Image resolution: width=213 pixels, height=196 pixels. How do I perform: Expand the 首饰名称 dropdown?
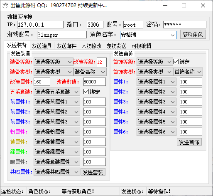(188, 72)
